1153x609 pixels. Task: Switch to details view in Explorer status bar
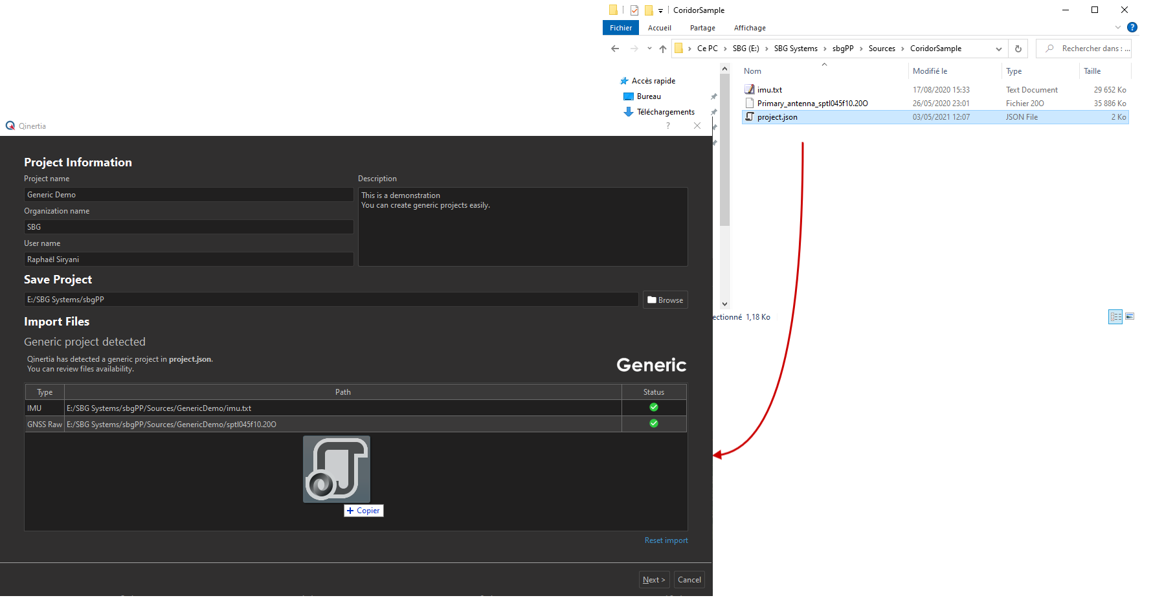click(x=1115, y=316)
